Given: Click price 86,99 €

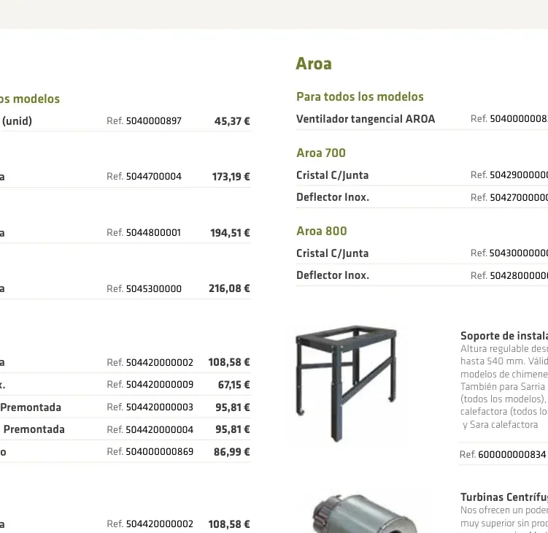Looking at the screenshot, I should [232, 452].
